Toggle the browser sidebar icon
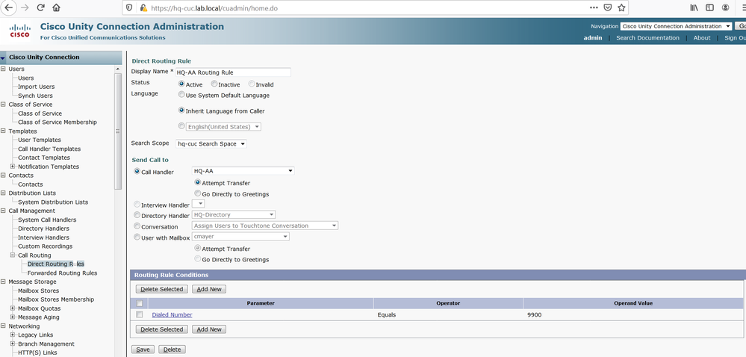Viewport: 746px width, 357px height. pos(709,7)
